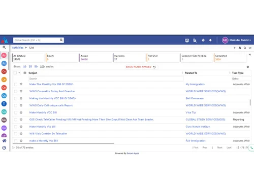
Task: Open the screen monitor icon in header
Action: coord(187,40)
